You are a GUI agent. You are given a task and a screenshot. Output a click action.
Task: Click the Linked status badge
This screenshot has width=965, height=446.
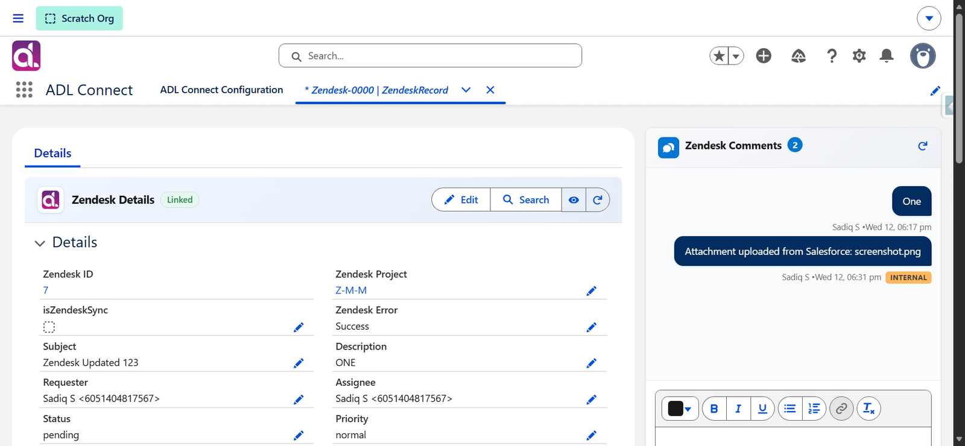pyautogui.click(x=180, y=199)
